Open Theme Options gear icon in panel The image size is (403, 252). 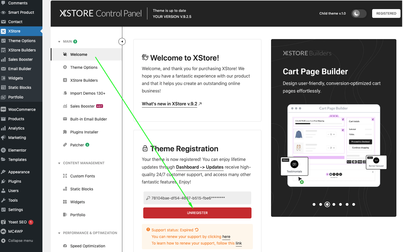(65, 67)
